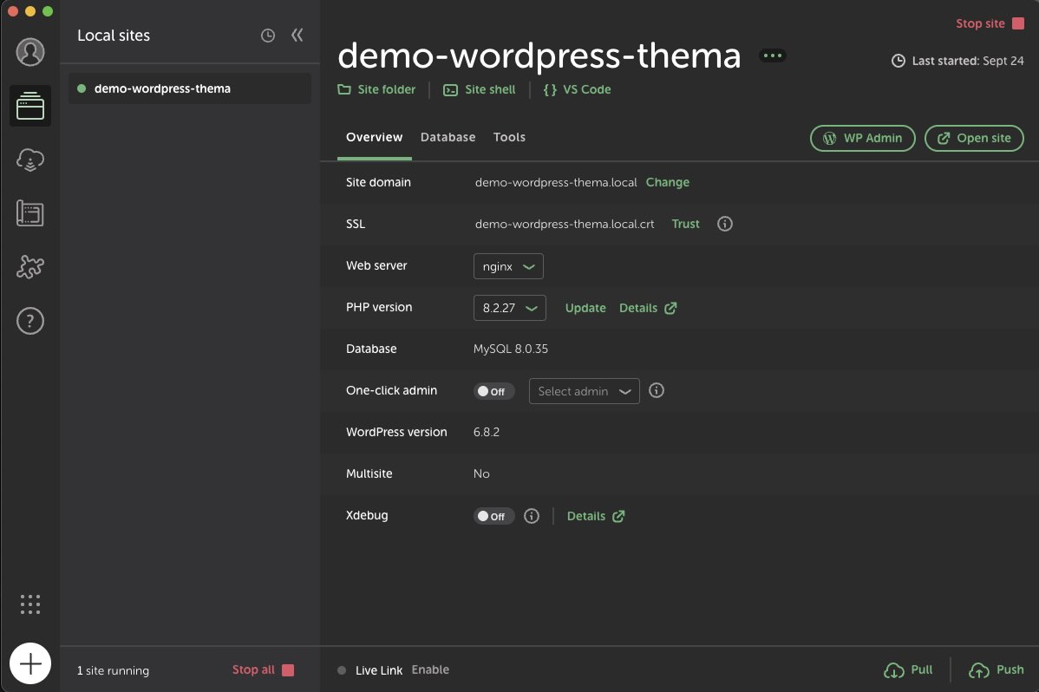Switch to the Database tab
1039x692 pixels.
pyautogui.click(x=448, y=137)
